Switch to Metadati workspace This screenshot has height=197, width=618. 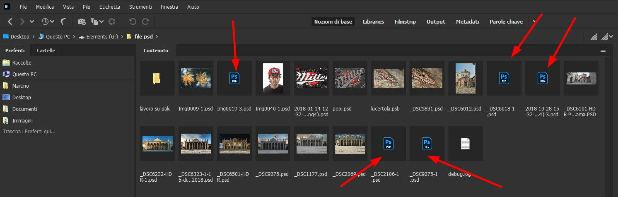tap(467, 22)
